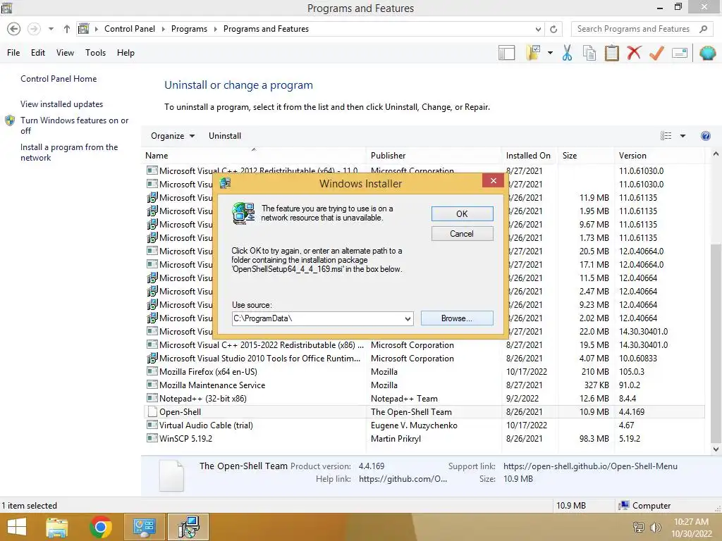Open View installed updates link

point(62,104)
